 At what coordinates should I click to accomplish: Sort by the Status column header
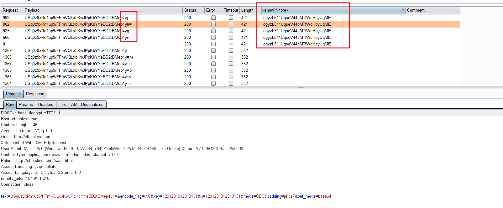click(x=193, y=10)
